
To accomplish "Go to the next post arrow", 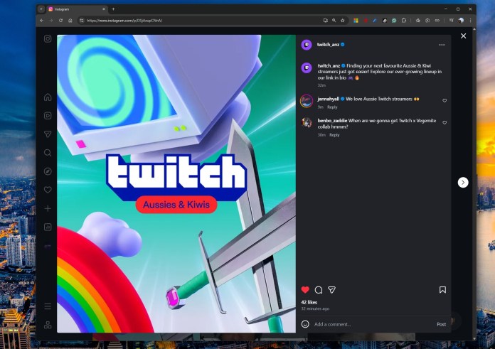I will tap(463, 183).
